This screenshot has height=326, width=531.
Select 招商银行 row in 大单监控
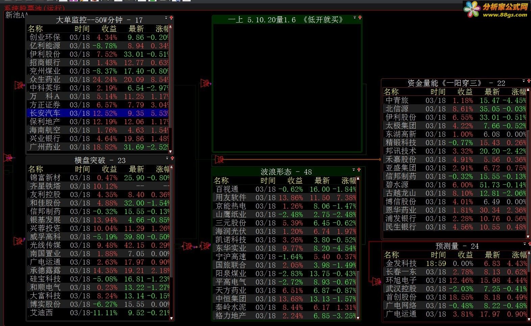tap(98, 62)
